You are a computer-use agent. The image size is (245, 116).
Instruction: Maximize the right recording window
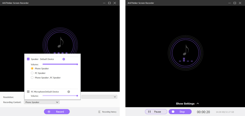pos(235,3)
